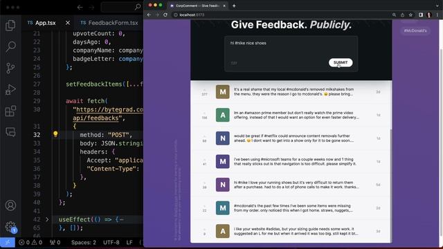Open the Extensions icon in VS Code sidebar
Image resolution: width=443 pixels, height=249 pixels.
pyautogui.click(x=10, y=111)
